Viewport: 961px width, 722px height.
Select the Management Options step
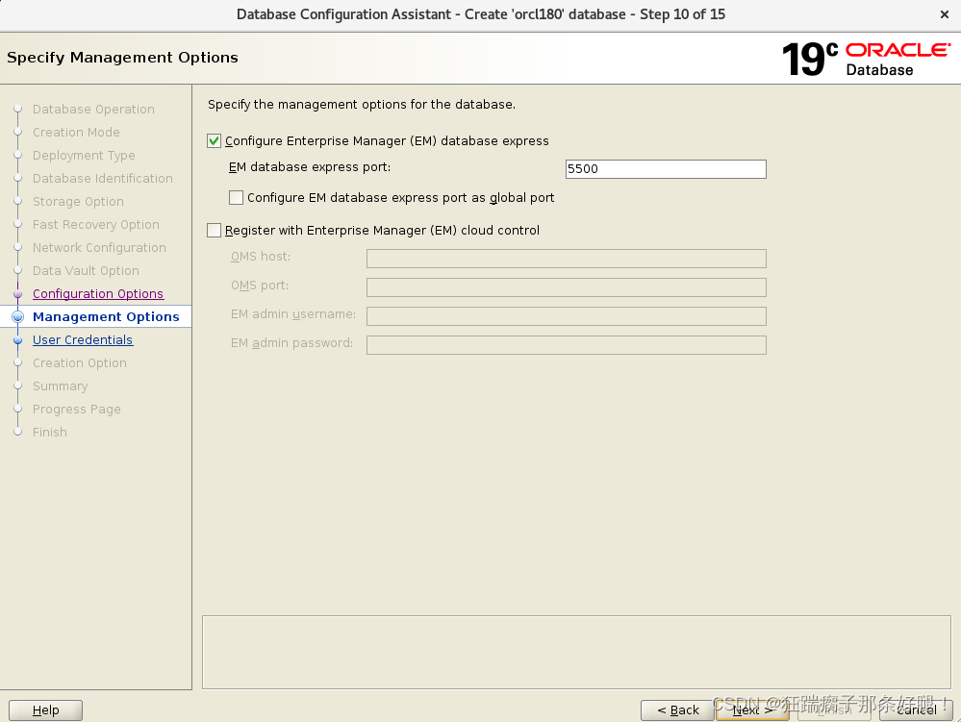[x=106, y=316]
